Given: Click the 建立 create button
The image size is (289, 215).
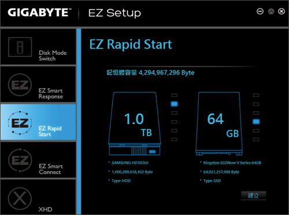Looking at the screenshot, I should click(254, 195).
